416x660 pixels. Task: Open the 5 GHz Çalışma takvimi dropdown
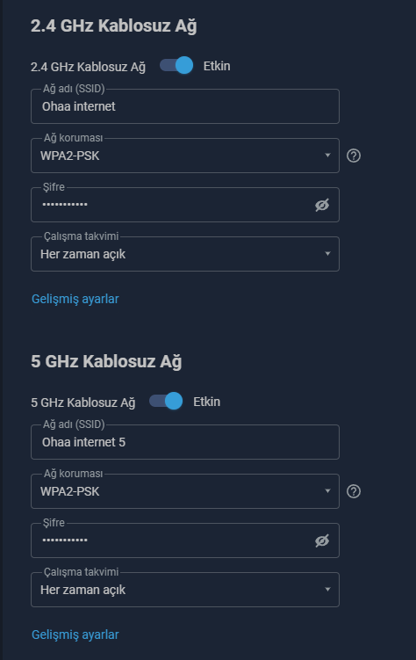[185, 590]
